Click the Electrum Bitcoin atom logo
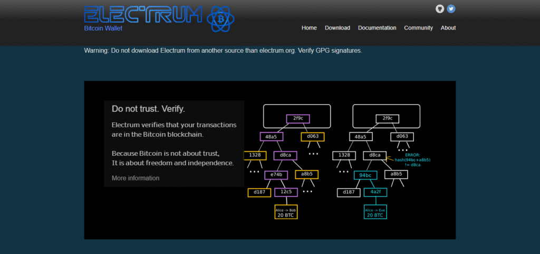 [x=221, y=20]
